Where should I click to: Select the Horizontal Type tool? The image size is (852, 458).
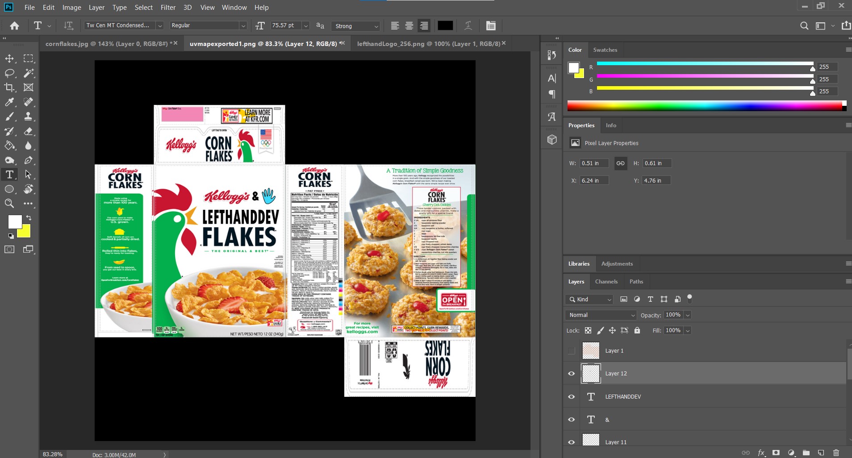[9, 175]
